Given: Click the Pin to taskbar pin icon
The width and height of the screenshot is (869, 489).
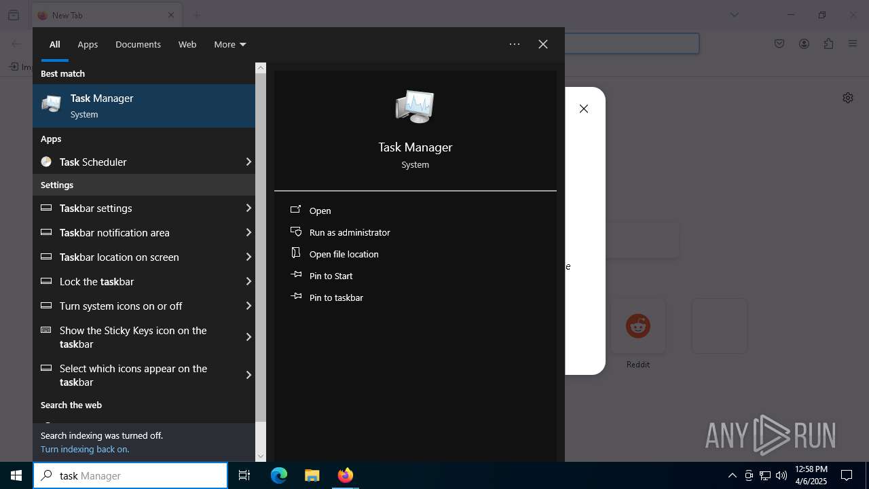Looking at the screenshot, I should click(x=296, y=297).
